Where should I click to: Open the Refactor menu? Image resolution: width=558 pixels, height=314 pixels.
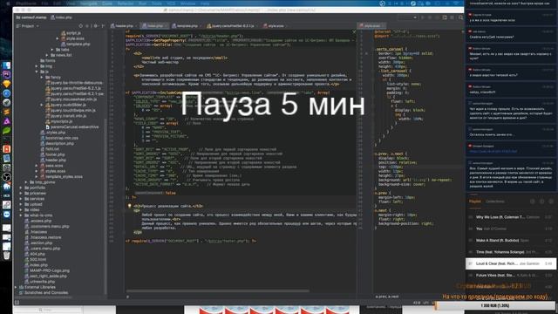tap(126, 3)
